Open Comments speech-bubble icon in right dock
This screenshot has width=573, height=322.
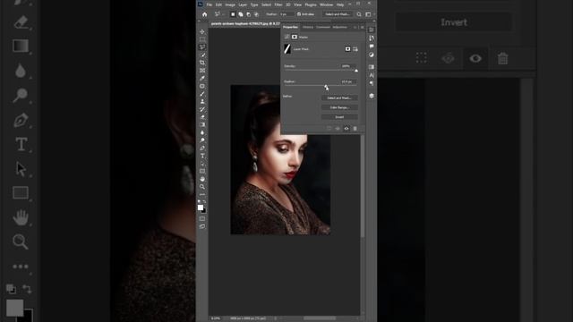click(372, 47)
